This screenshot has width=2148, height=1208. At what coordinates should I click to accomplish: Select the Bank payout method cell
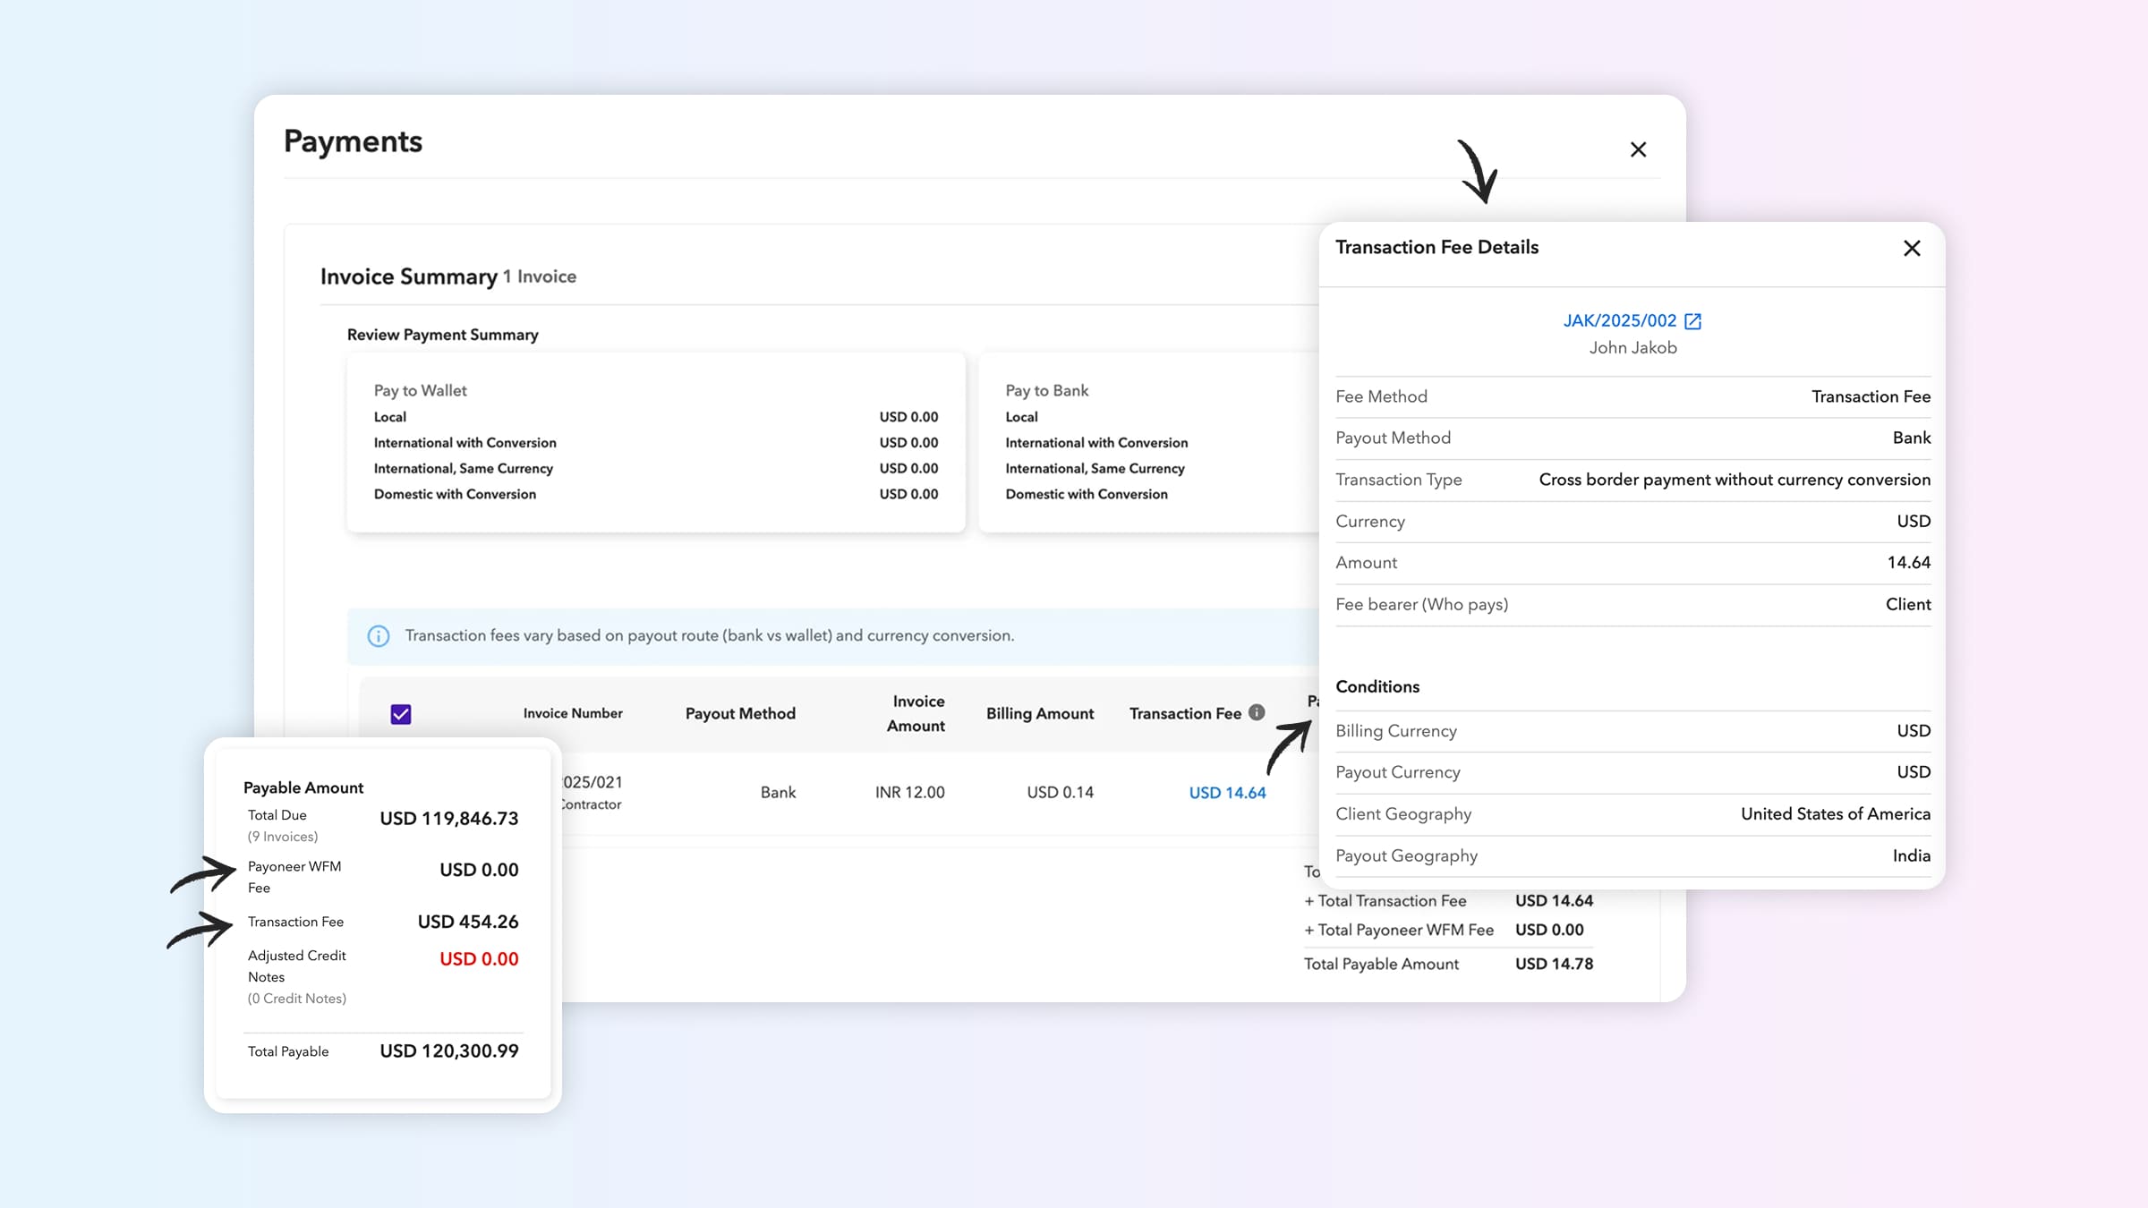[778, 792]
